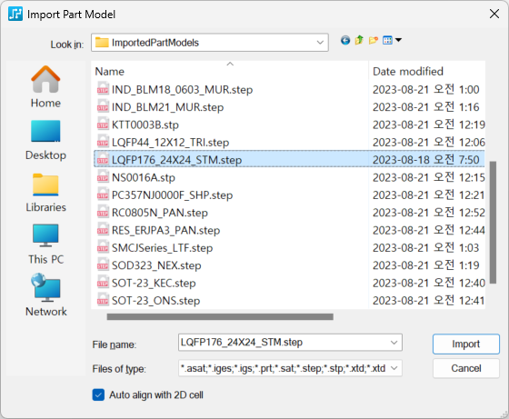
Task: Open Network in the places sidebar
Action: coord(45,295)
